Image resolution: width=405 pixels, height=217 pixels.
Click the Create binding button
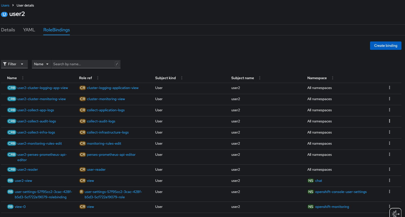[x=386, y=46]
